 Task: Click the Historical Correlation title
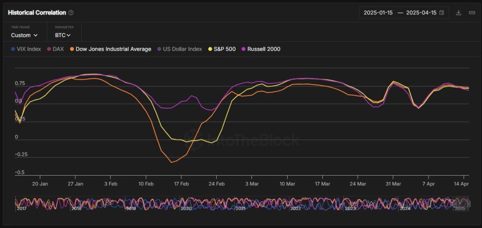(37, 13)
